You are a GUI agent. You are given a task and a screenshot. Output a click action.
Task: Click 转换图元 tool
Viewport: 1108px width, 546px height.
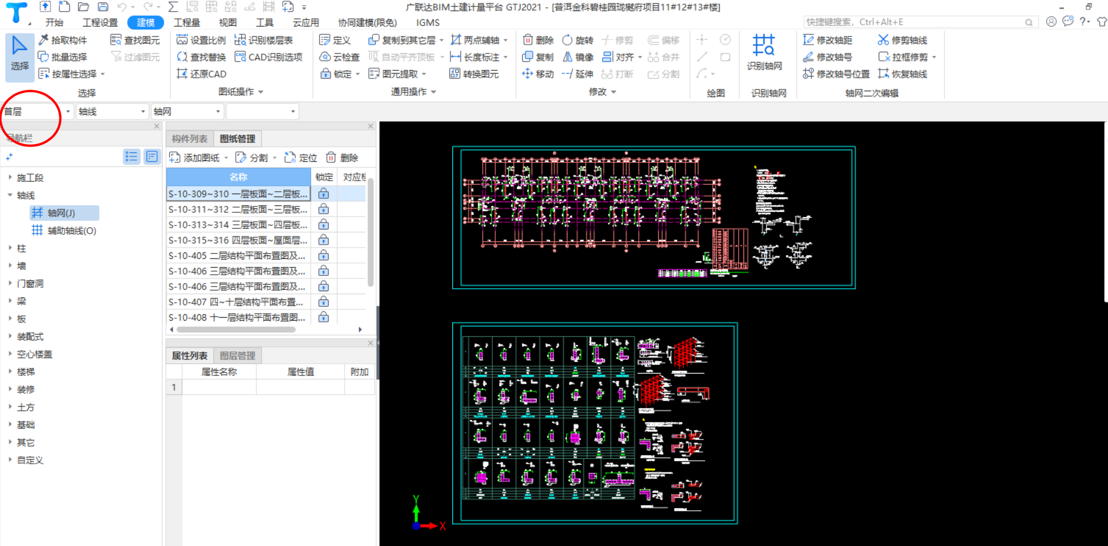point(474,74)
